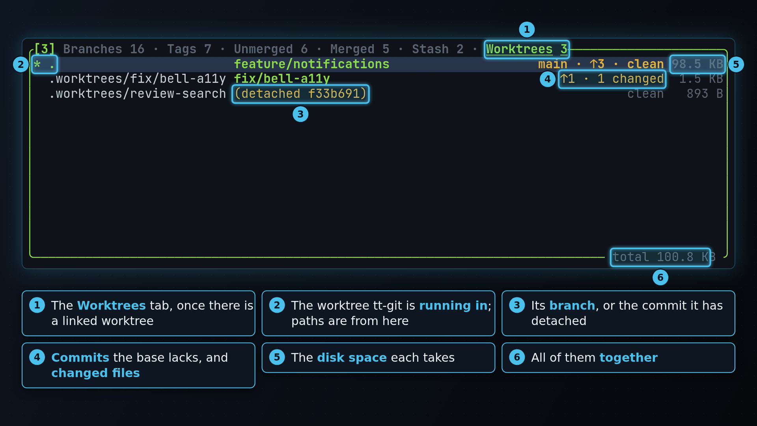Click the legend card about the Worktrees tab

[138, 313]
